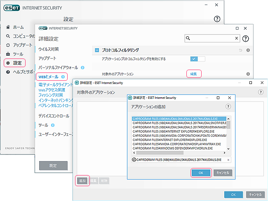Select デバイスコントロール in 詳細設定 tree
Viewport: 268px width, 201px height.
click(54, 116)
